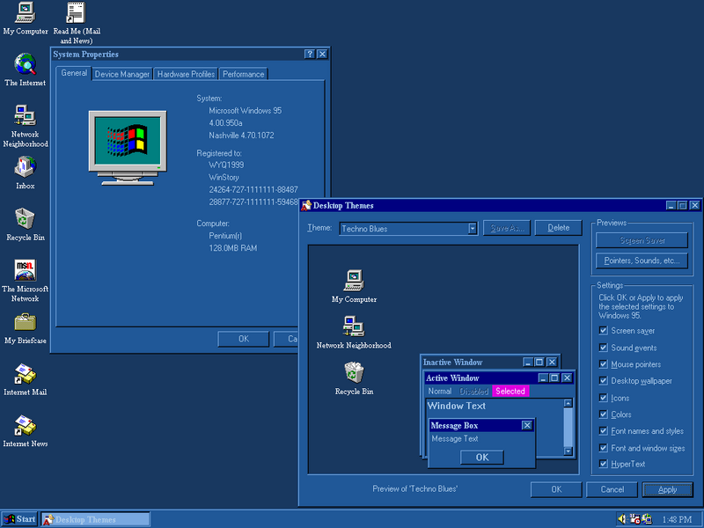
Task: Expand the Theme dropdown list
Action: 473,229
